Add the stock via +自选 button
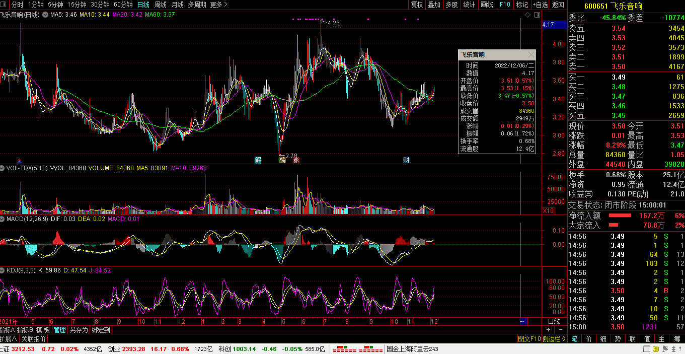This screenshot has height=354, width=685. tap(540, 5)
